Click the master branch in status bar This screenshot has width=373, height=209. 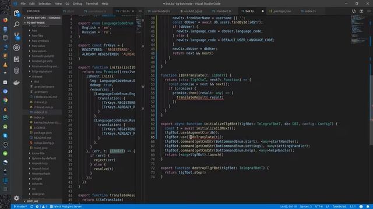point(20,207)
